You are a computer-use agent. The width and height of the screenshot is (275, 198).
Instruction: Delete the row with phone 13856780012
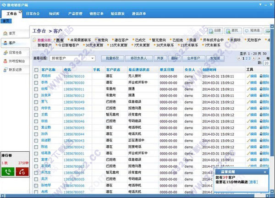[264, 95]
